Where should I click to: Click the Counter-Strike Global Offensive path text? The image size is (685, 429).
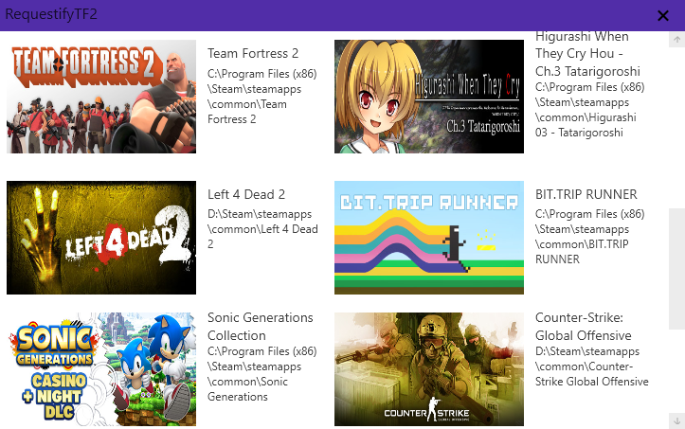tap(592, 366)
